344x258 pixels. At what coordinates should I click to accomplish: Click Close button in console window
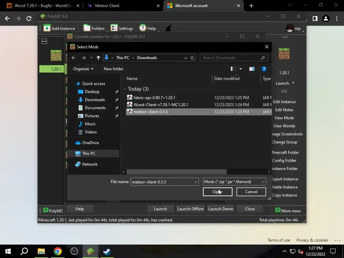pyautogui.click(x=250, y=209)
